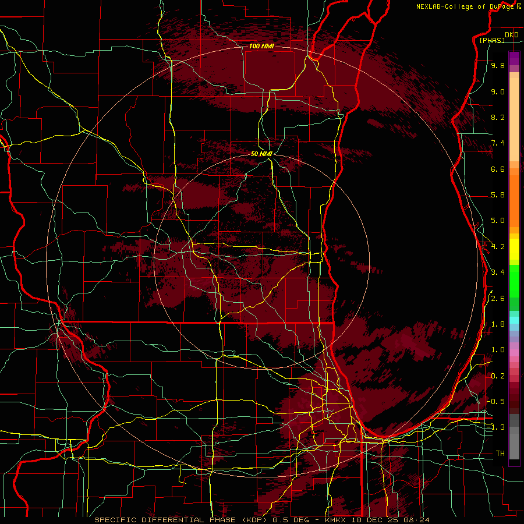Image resolution: width=524 pixels, height=524 pixels.
Task: Click the 1.0 scale value
Action: click(x=498, y=350)
